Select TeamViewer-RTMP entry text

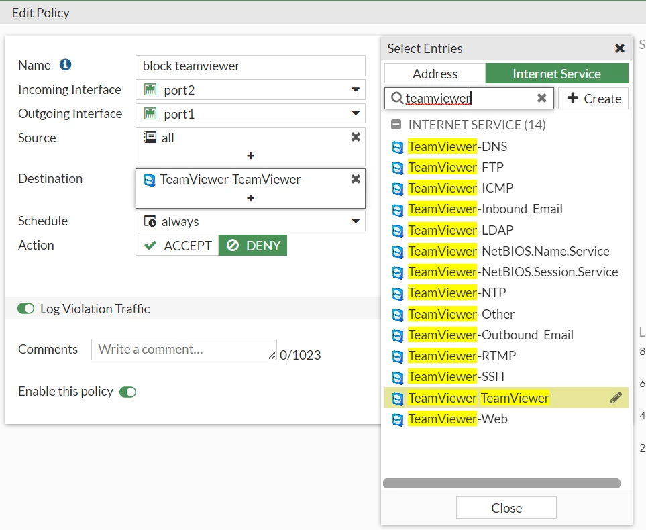click(x=462, y=356)
